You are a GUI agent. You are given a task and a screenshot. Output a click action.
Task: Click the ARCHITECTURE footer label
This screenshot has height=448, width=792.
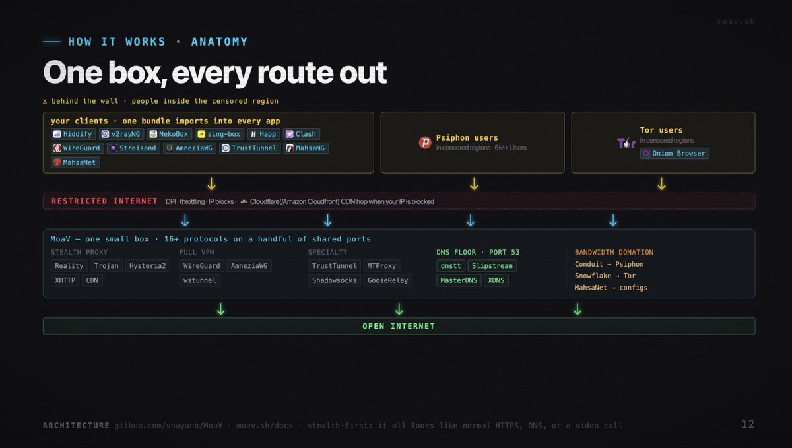point(76,426)
